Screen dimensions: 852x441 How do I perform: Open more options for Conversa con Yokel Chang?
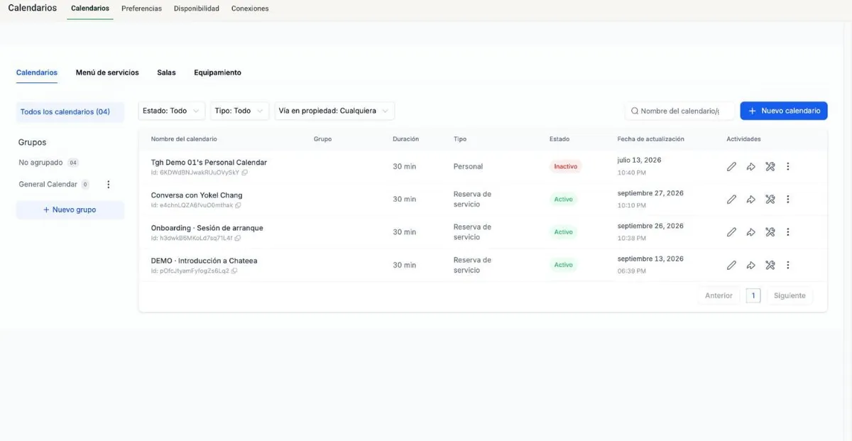coord(788,200)
